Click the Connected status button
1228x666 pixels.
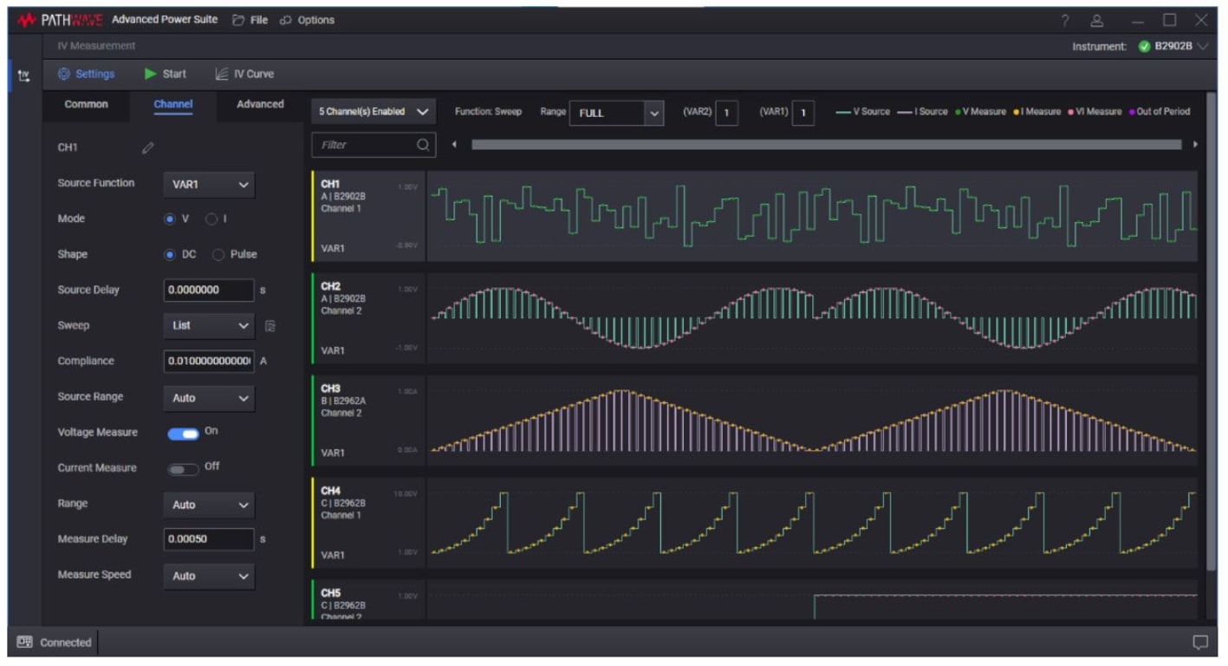click(x=54, y=643)
